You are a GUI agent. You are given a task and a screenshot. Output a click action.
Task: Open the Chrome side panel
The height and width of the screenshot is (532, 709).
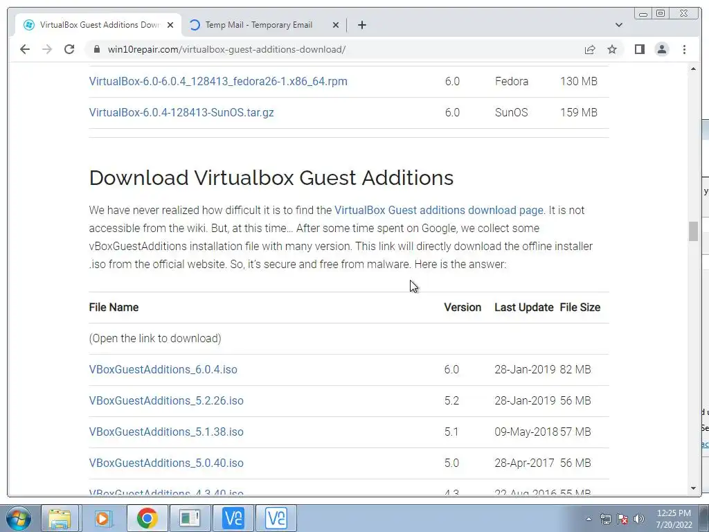[x=639, y=49]
